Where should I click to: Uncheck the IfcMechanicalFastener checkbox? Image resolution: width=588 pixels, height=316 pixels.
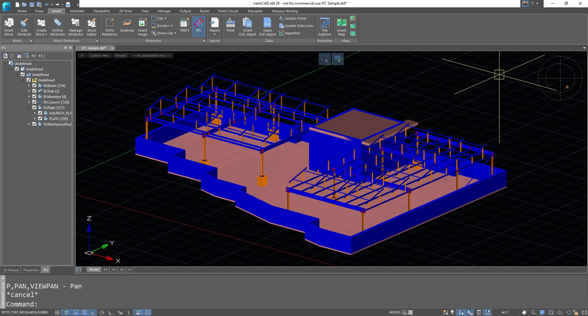34,124
